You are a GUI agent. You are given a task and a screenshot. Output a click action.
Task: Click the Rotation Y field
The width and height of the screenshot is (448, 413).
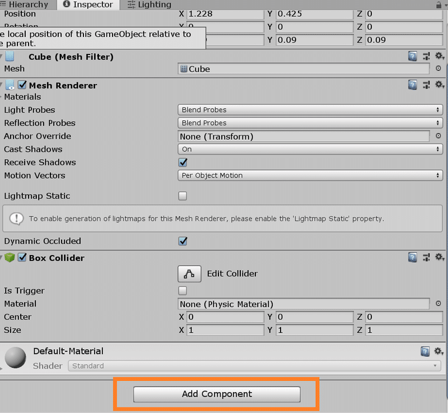(x=314, y=27)
